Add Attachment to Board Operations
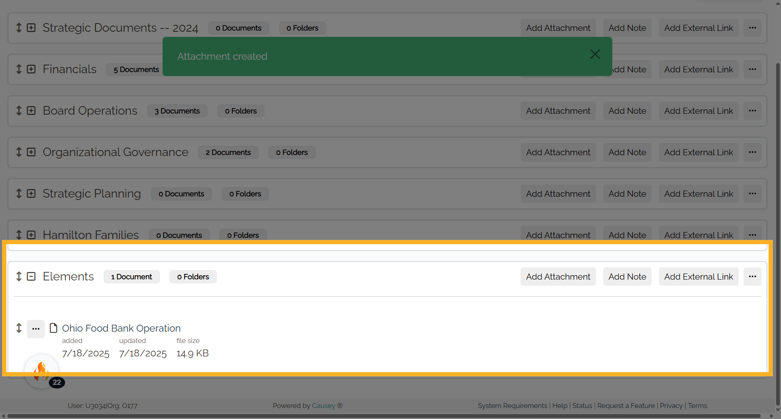The width and height of the screenshot is (781, 419). click(558, 111)
